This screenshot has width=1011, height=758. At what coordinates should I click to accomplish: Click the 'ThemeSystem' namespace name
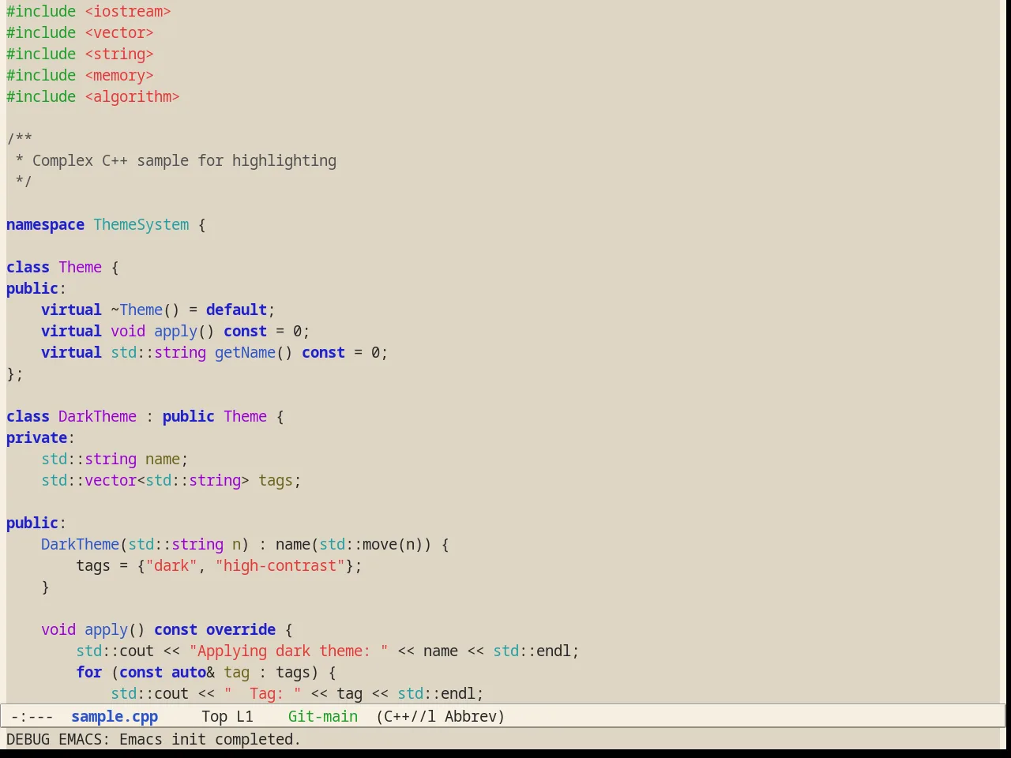coord(141,224)
